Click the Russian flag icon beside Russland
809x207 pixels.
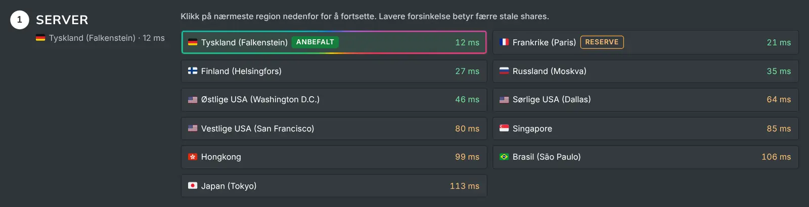pos(504,71)
